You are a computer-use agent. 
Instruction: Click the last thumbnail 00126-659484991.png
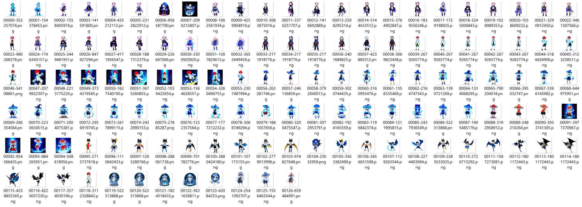(x=291, y=179)
